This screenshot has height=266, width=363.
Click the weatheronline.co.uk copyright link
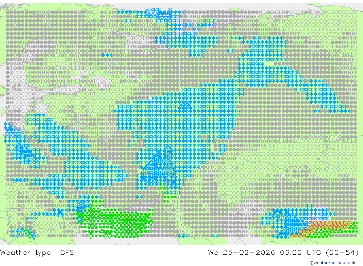pyautogui.click(x=332, y=263)
